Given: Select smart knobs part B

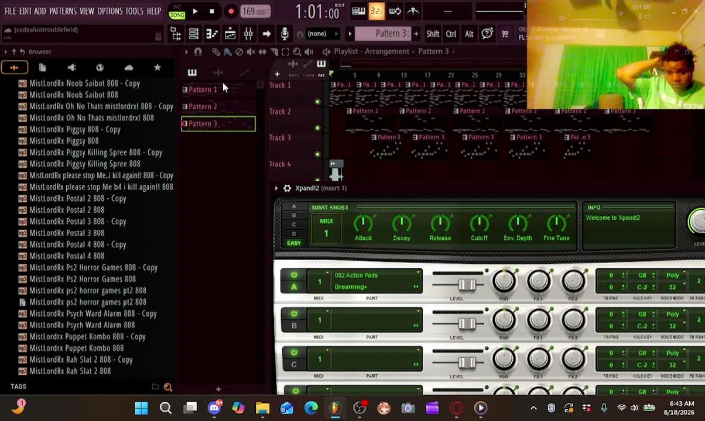Looking at the screenshot, I should click(x=294, y=216).
